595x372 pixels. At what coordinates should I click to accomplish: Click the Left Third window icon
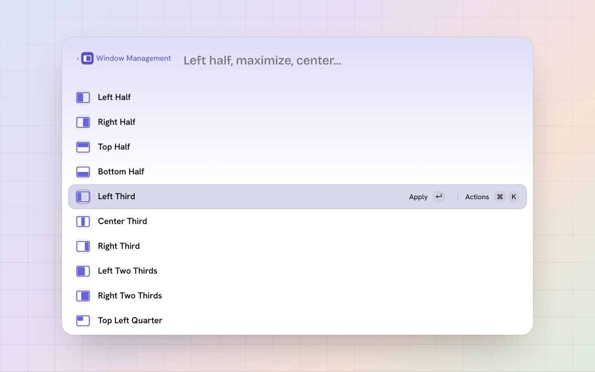83,197
